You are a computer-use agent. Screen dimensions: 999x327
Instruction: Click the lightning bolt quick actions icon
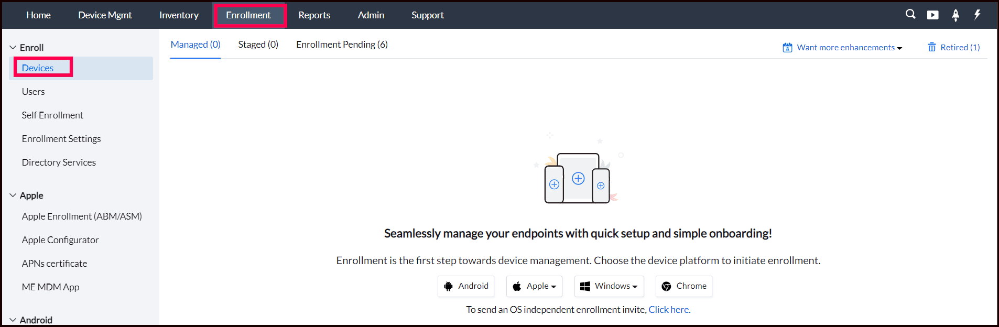click(977, 15)
